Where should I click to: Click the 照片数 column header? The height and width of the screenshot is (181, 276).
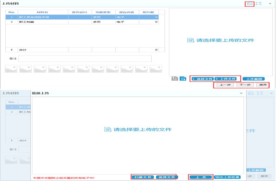[149, 12]
